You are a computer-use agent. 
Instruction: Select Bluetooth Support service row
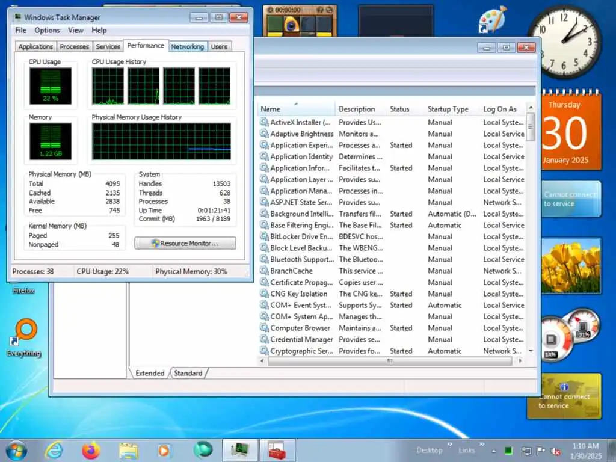[392, 259]
